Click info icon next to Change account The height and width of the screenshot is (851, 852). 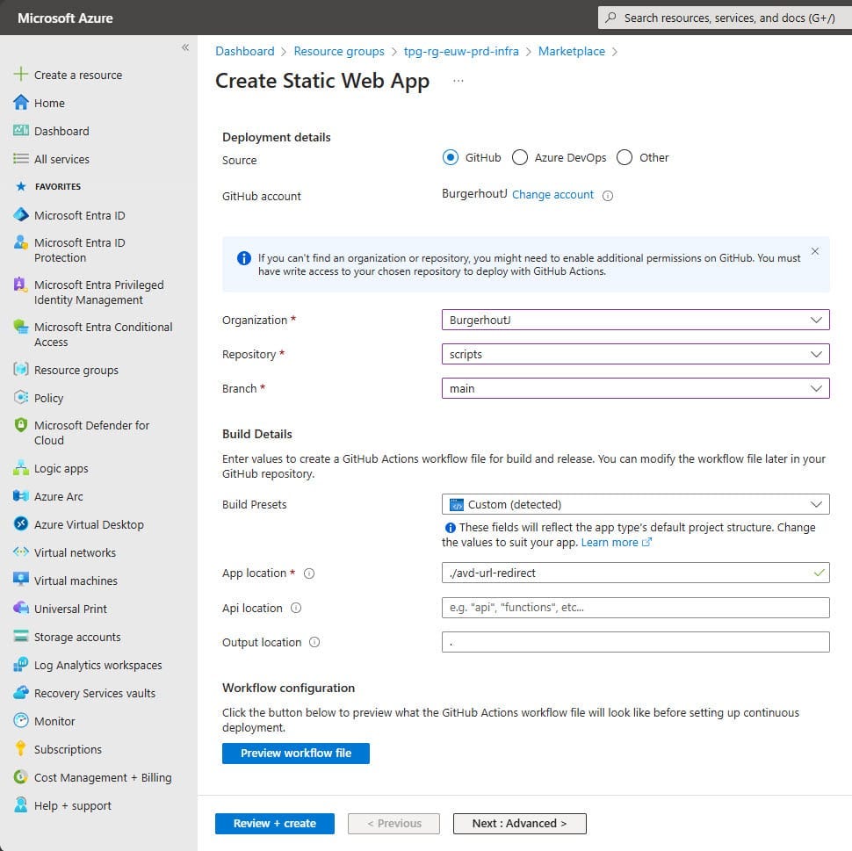pos(608,196)
